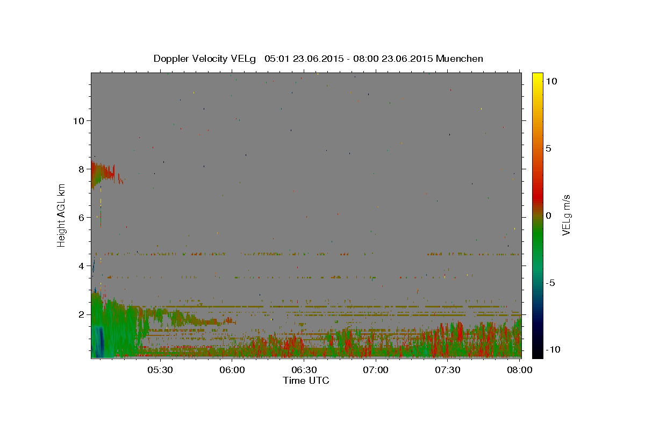The image size is (645, 430).
Task: Click the '08:00' time axis label
Action: coord(519,370)
